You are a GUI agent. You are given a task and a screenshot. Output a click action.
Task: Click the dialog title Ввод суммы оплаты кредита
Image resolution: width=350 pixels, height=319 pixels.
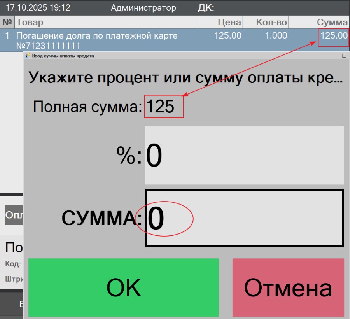63,56
